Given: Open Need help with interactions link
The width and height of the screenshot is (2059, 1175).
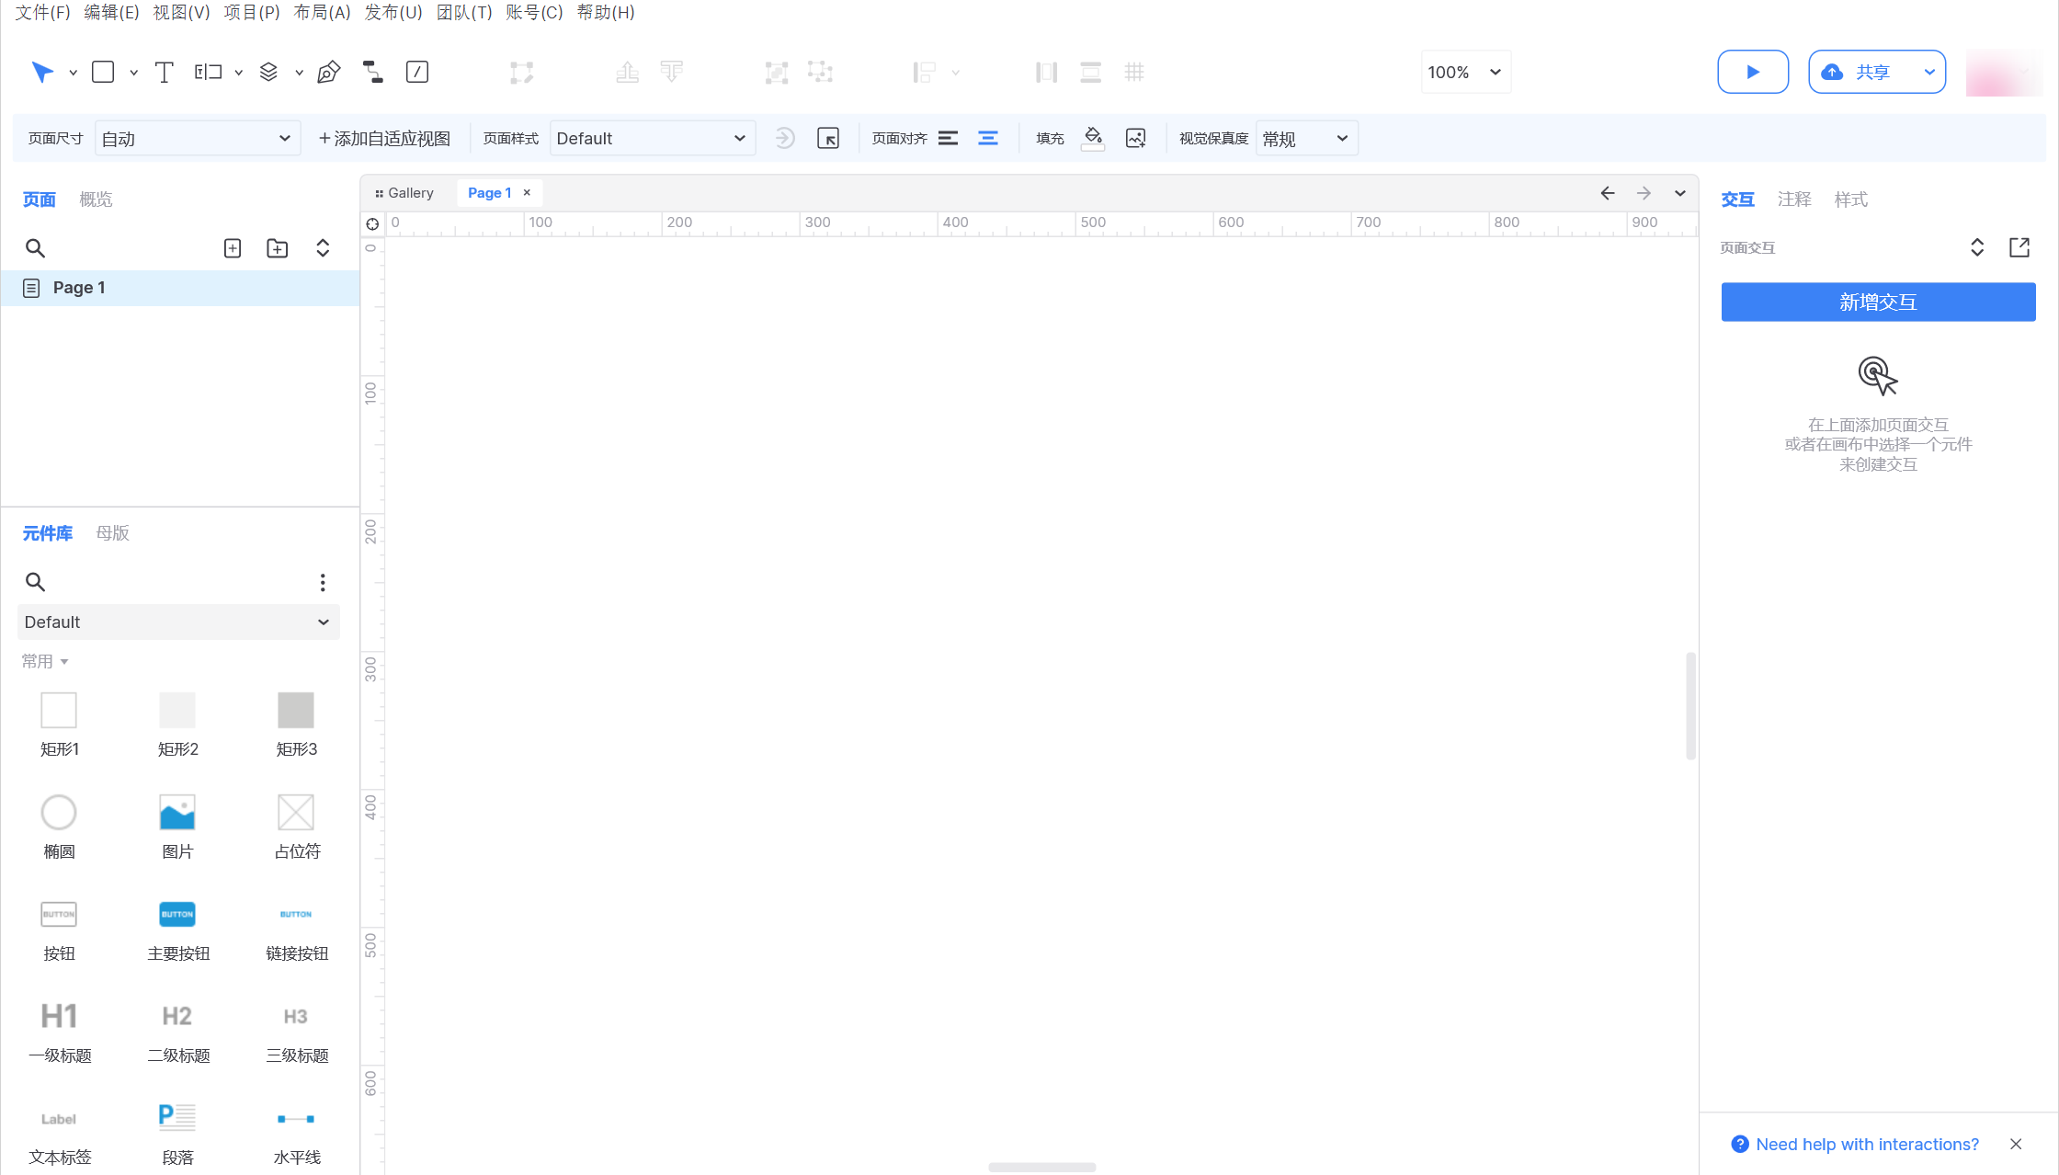Looking at the screenshot, I should (x=1867, y=1145).
